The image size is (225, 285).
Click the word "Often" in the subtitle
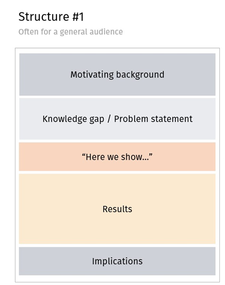[x=28, y=32]
